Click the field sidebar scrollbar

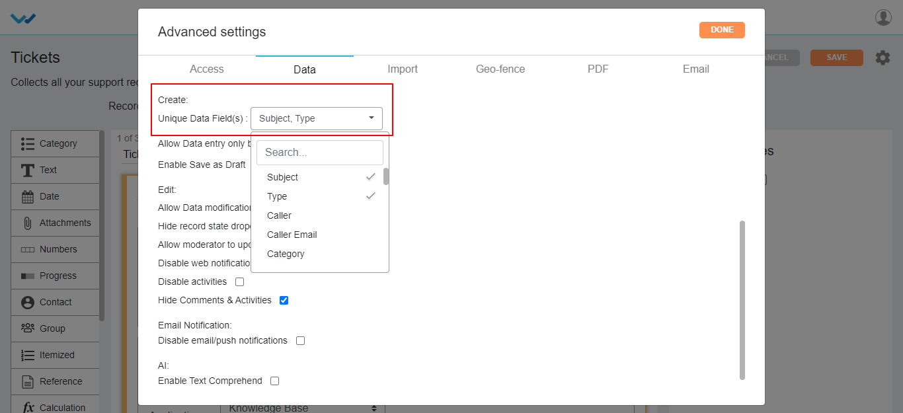pyautogui.click(x=102, y=225)
